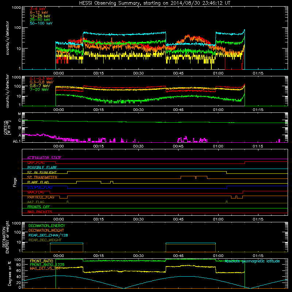The image size is (292, 292).
Task: Click 01:15 tick under the MeV plot
Action: [258, 110]
